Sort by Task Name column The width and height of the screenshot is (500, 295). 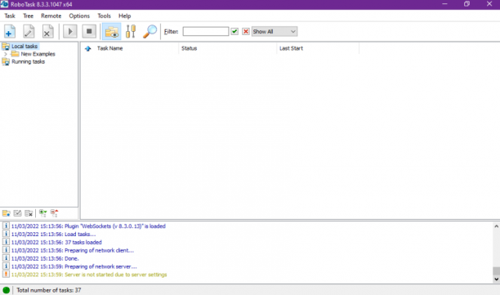[x=109, y=48]
